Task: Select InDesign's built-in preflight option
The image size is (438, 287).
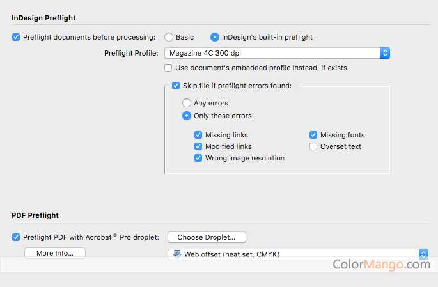Action: [x=215, y=37]
